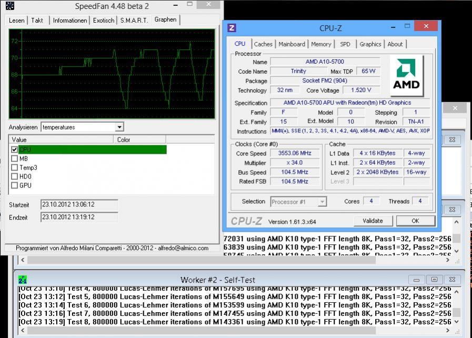472x338 pixels.
Task: Click Worker #2 vertical scrollbar down arrow
Action: click(457, 322)
